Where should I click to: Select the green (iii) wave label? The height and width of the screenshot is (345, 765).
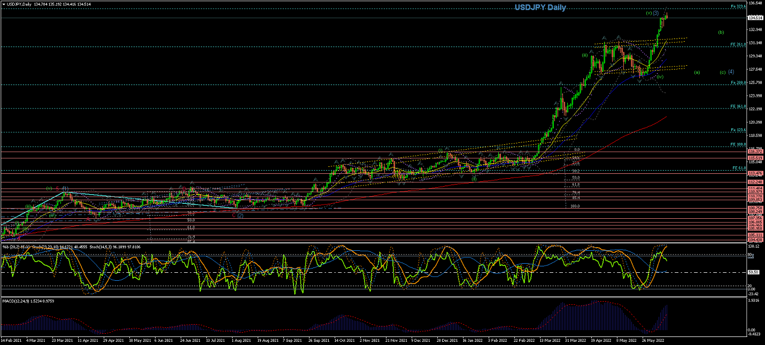coord(585,55)
